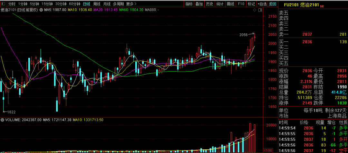This screenshot has width=348, height=153.
Task: Click the MA10: 1936.40 indicator label
Action: pyautogui.click(x=80, y=10)
